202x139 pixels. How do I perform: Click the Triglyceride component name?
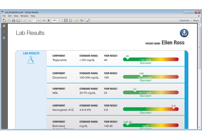(59, 60)
